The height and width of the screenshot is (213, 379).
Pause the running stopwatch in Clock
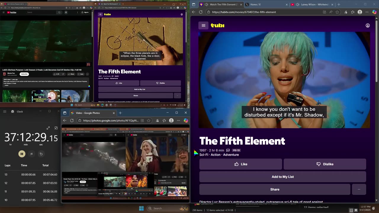point(22,154)
